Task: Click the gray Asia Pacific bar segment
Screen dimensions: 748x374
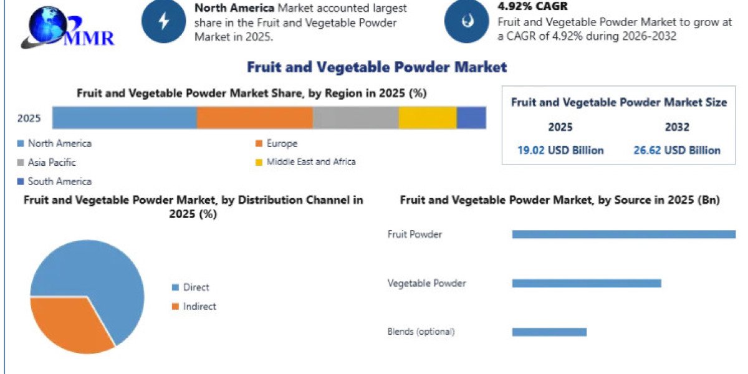Action: (x=356, y=118)
